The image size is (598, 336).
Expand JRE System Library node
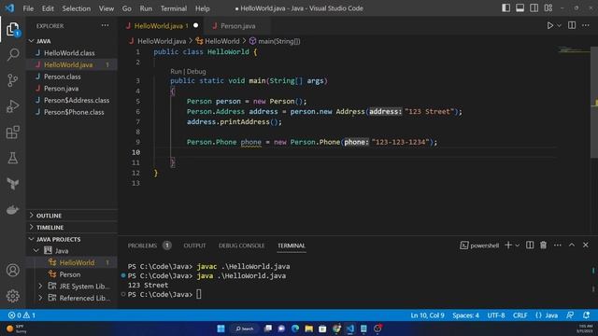tap(40, 286)
